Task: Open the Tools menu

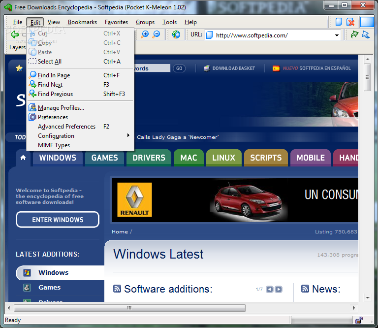Action: tap(169, 22)
